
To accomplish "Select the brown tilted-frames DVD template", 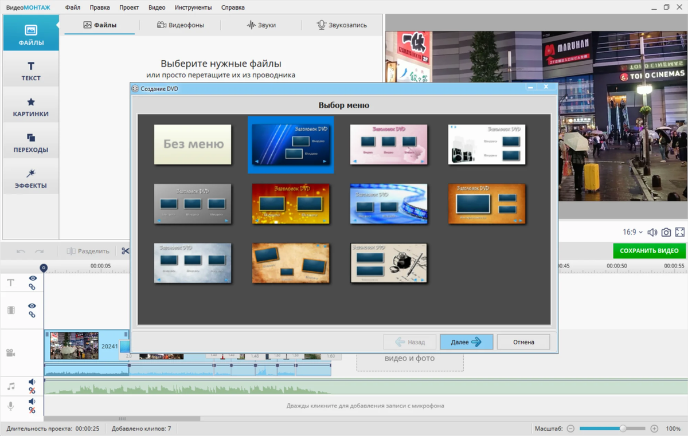I will [x=291, y=263].
